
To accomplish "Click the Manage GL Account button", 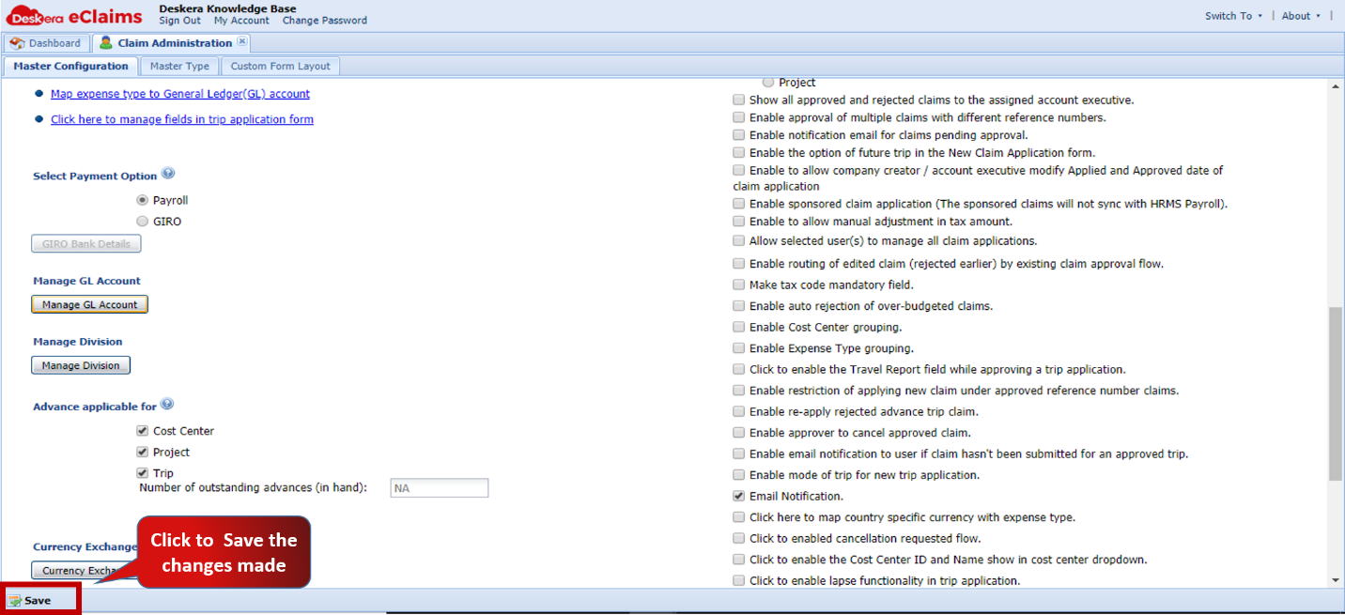I will click(89, 305).
